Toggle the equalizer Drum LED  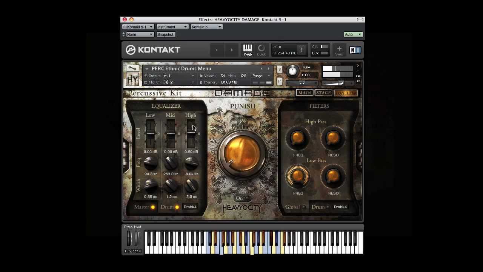click(x=177, y=207)
